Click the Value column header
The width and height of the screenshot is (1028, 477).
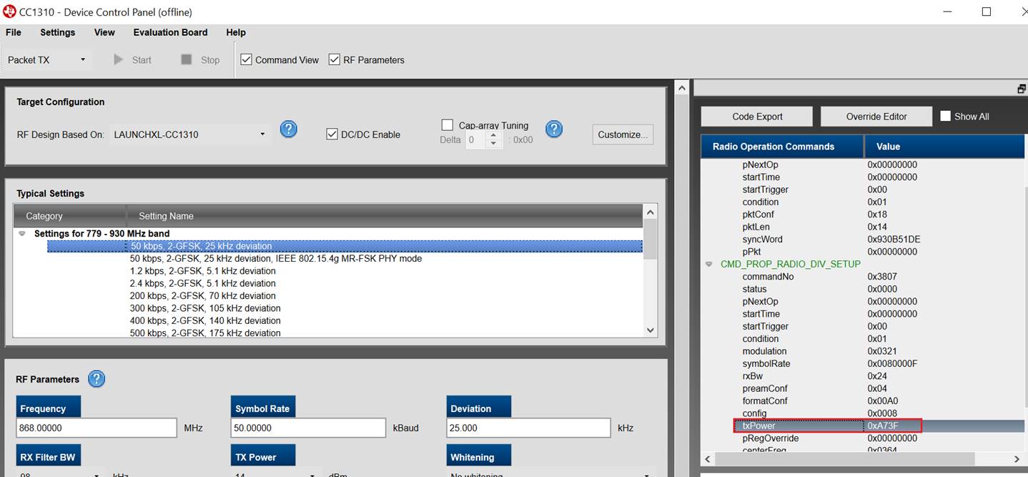pos(944,147)
